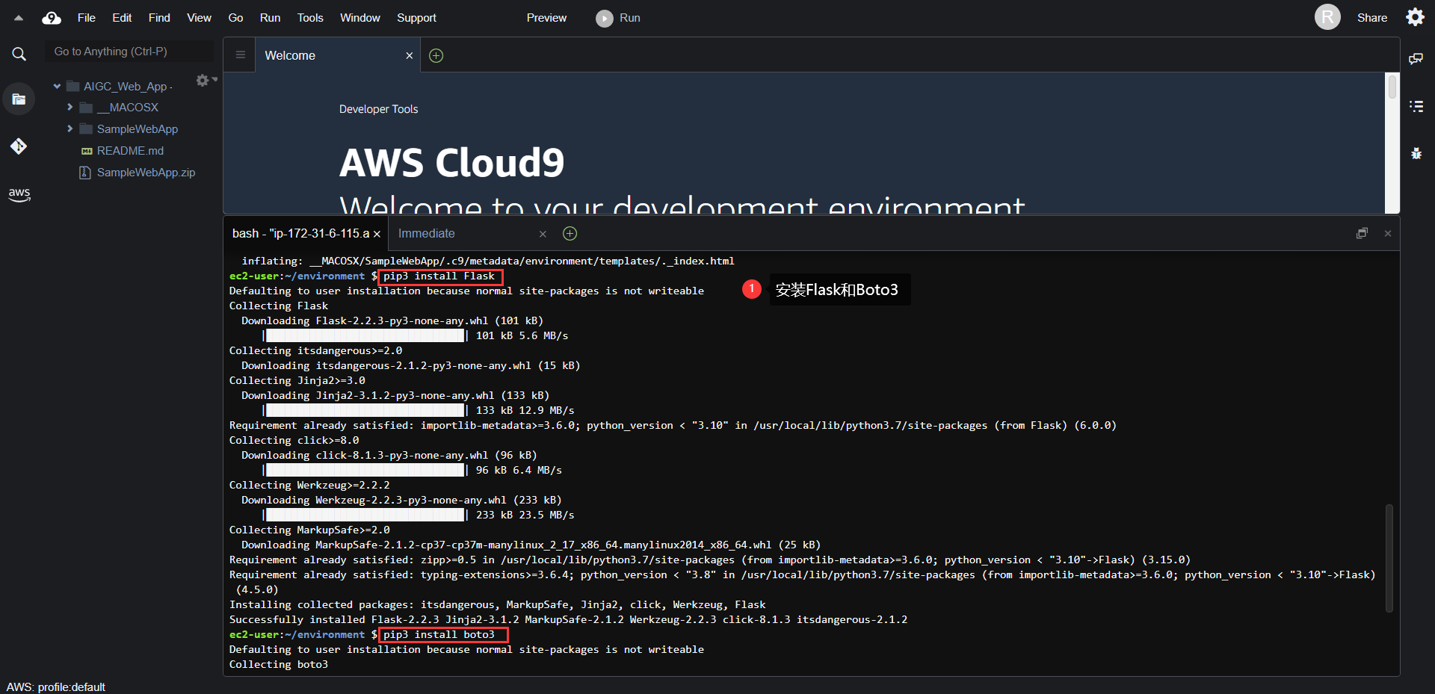
Task: Open the Go menu
Action: pyautogui.click(x=235, y=18)
